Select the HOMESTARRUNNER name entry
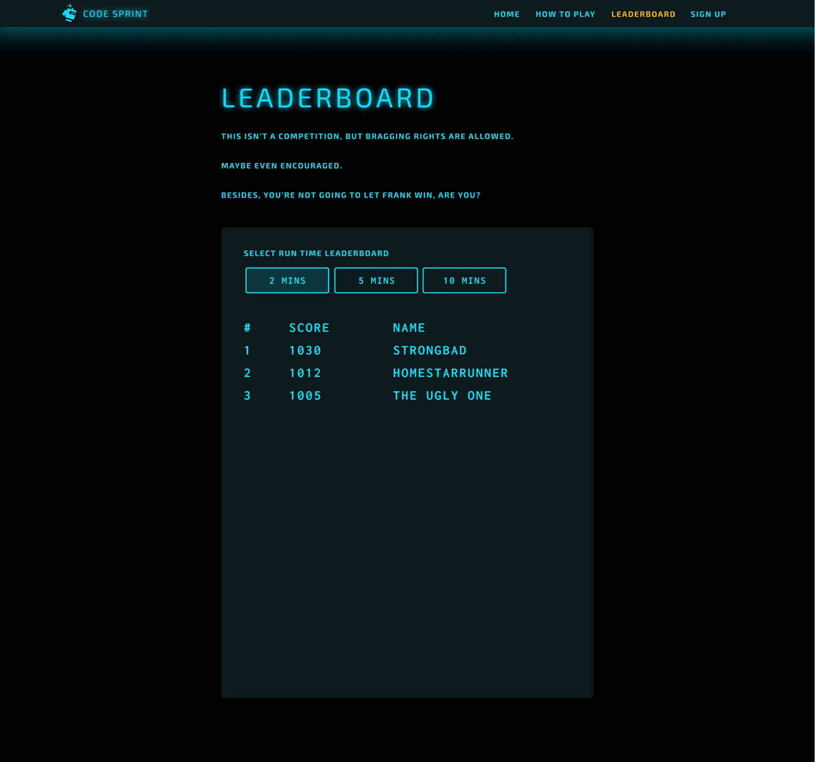The width and height of the screenshot is (815, 762). tap(450, 373)
